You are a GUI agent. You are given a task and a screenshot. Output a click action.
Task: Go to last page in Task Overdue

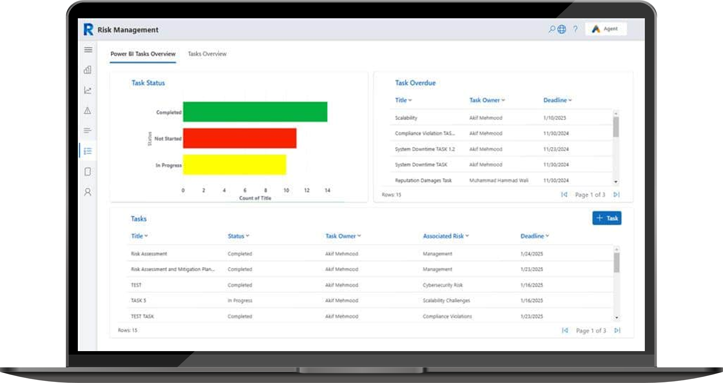pyautogui.click(x=616, y=195)
